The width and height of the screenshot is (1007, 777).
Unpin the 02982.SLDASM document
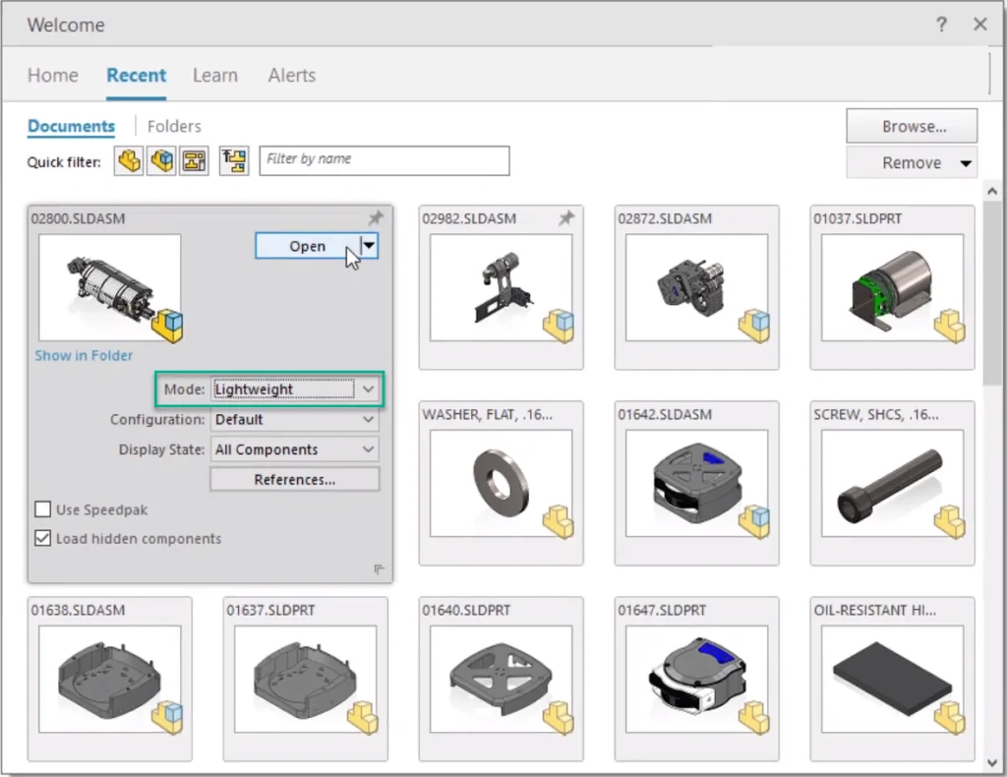(x=565, y=218)
